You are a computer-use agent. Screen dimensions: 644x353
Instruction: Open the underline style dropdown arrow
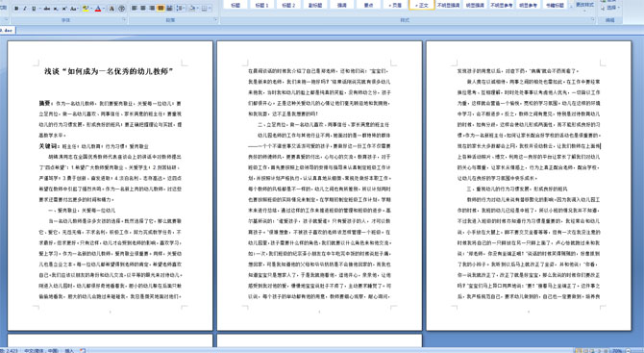click(x=39, y=9)
